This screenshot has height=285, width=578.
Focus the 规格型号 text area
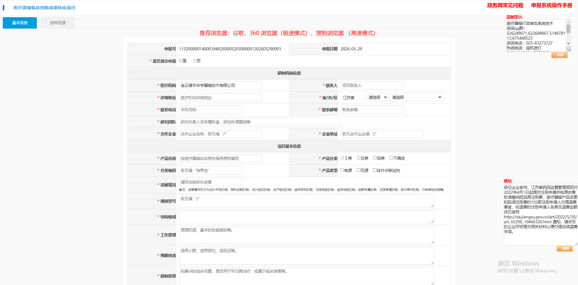click(307, 201)
